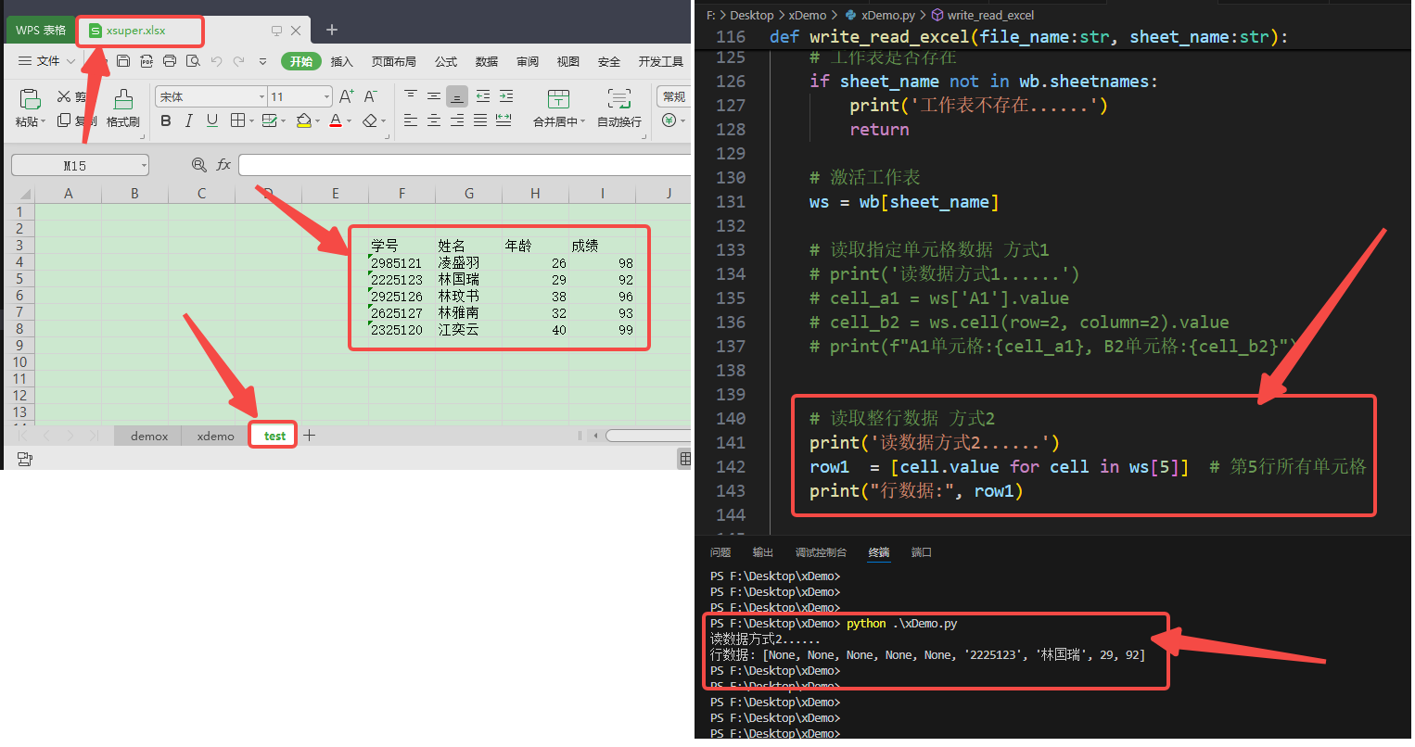
Task: Click the 开始 ribbon tab button
Action: coord(301,61)
